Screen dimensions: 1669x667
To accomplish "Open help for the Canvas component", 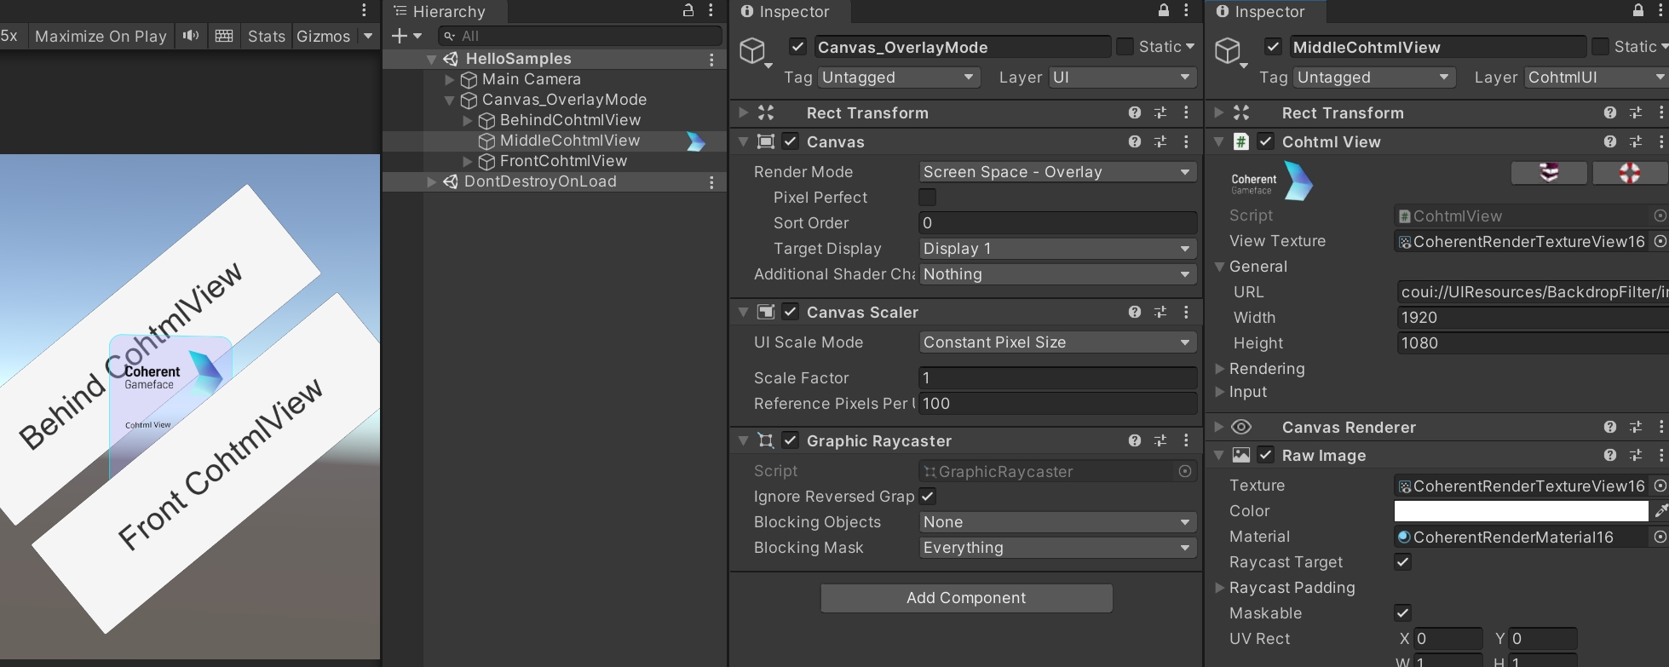I will (1135, 141).
